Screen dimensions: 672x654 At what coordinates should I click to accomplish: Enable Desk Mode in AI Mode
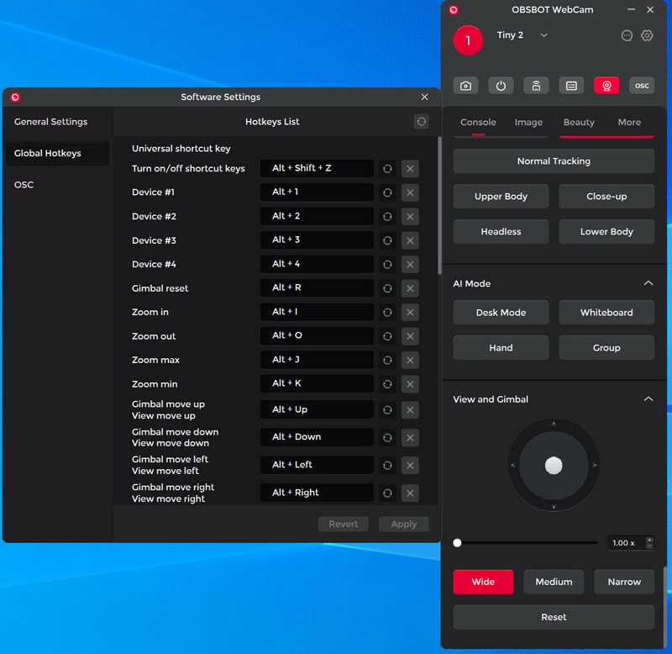[x=501, y=312]
